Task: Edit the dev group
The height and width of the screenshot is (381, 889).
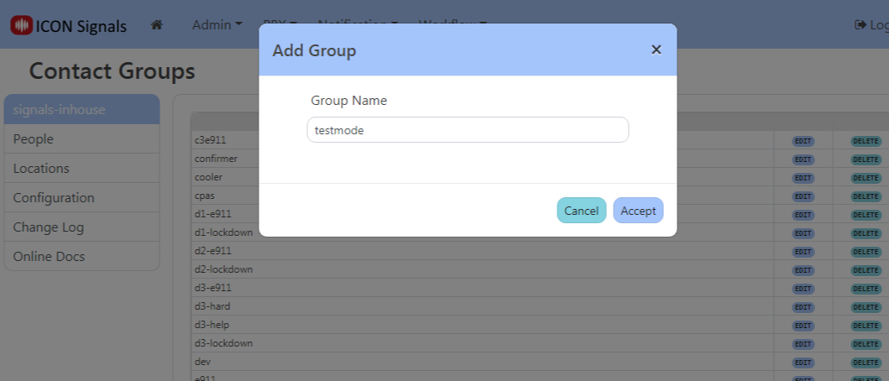Action: click(803, 363)
